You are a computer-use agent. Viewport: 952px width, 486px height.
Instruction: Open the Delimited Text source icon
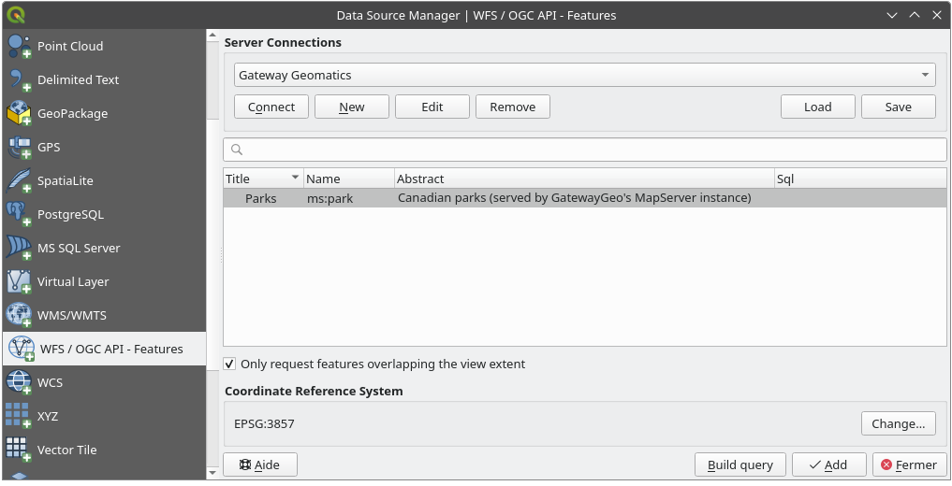[x=20, y=80]
